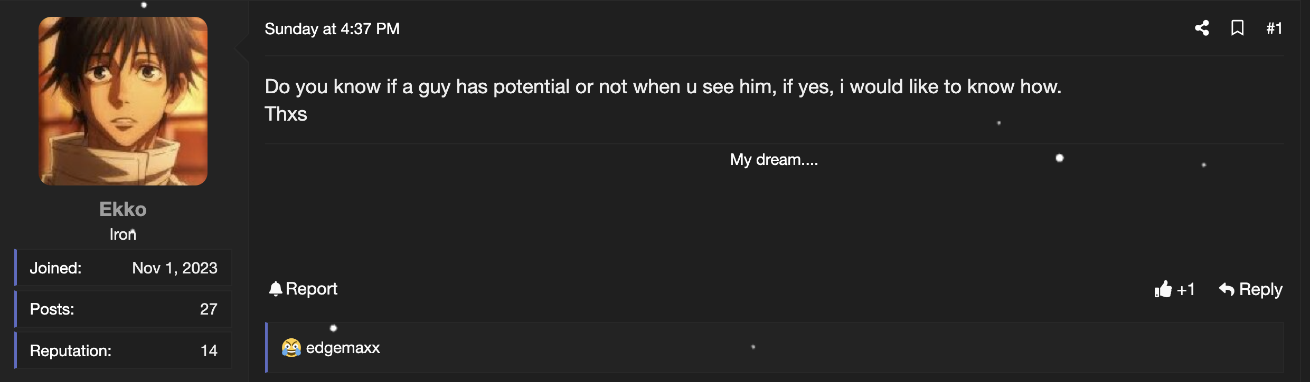Click the +1 like count
Screen dimensions: 1310x382
point(1186,289)
